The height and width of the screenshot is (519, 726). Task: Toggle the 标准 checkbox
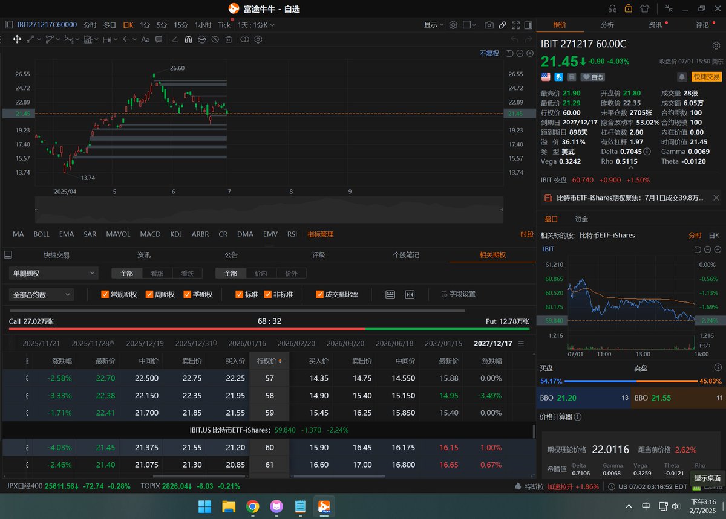[239, 294]
